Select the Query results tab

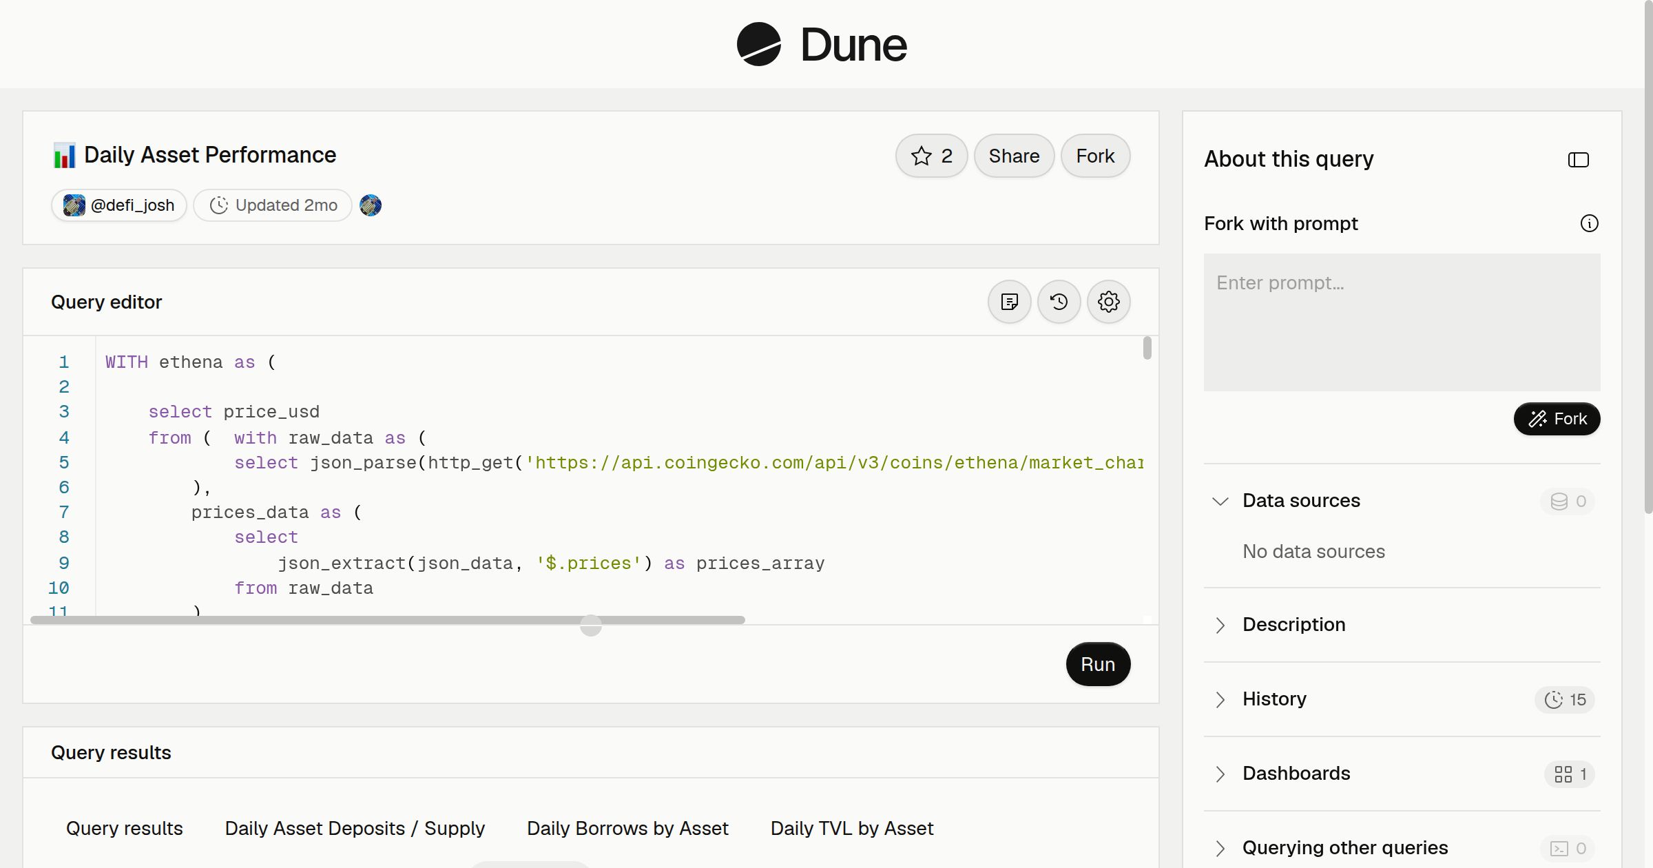click(x=125, y=828)
